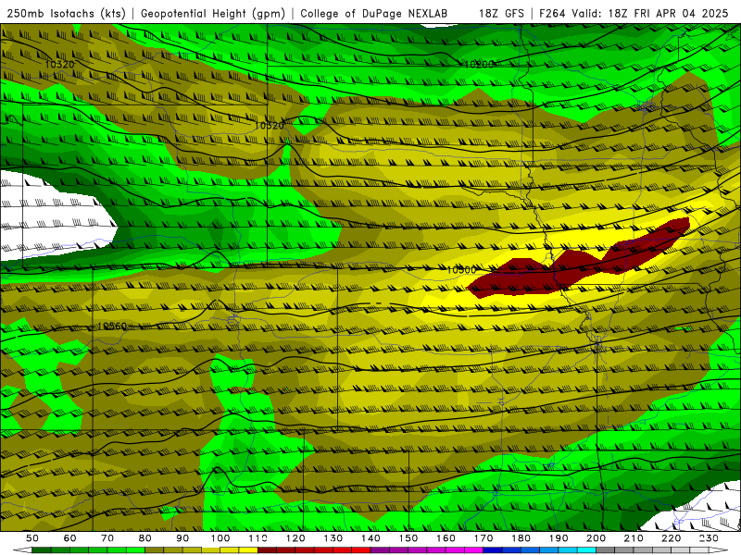The image size is (741, 555).
Task: Click the colorbar value 200
Action: tap(596, 538)
